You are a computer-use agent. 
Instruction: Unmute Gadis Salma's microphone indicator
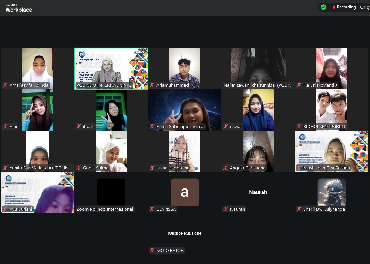tap(81, 168)
